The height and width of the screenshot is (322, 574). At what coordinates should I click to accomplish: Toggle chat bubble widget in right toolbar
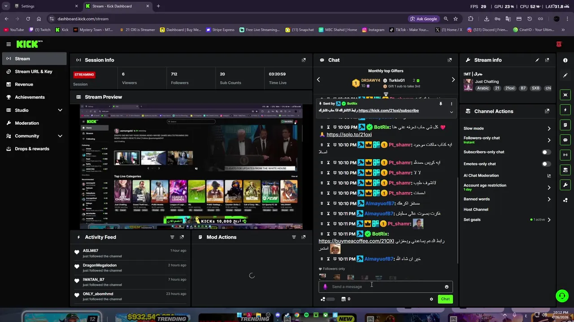click(565, 140)
